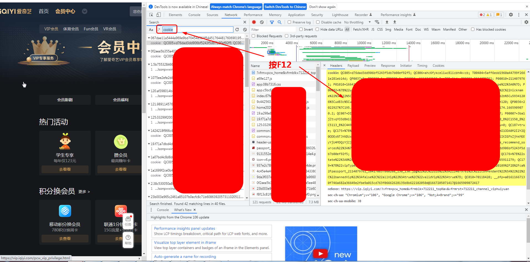The width and height of the screenshot is (530, 262).
Task: Open the issues counter badge
Action: pyautogui.click(x=499, y=15)
